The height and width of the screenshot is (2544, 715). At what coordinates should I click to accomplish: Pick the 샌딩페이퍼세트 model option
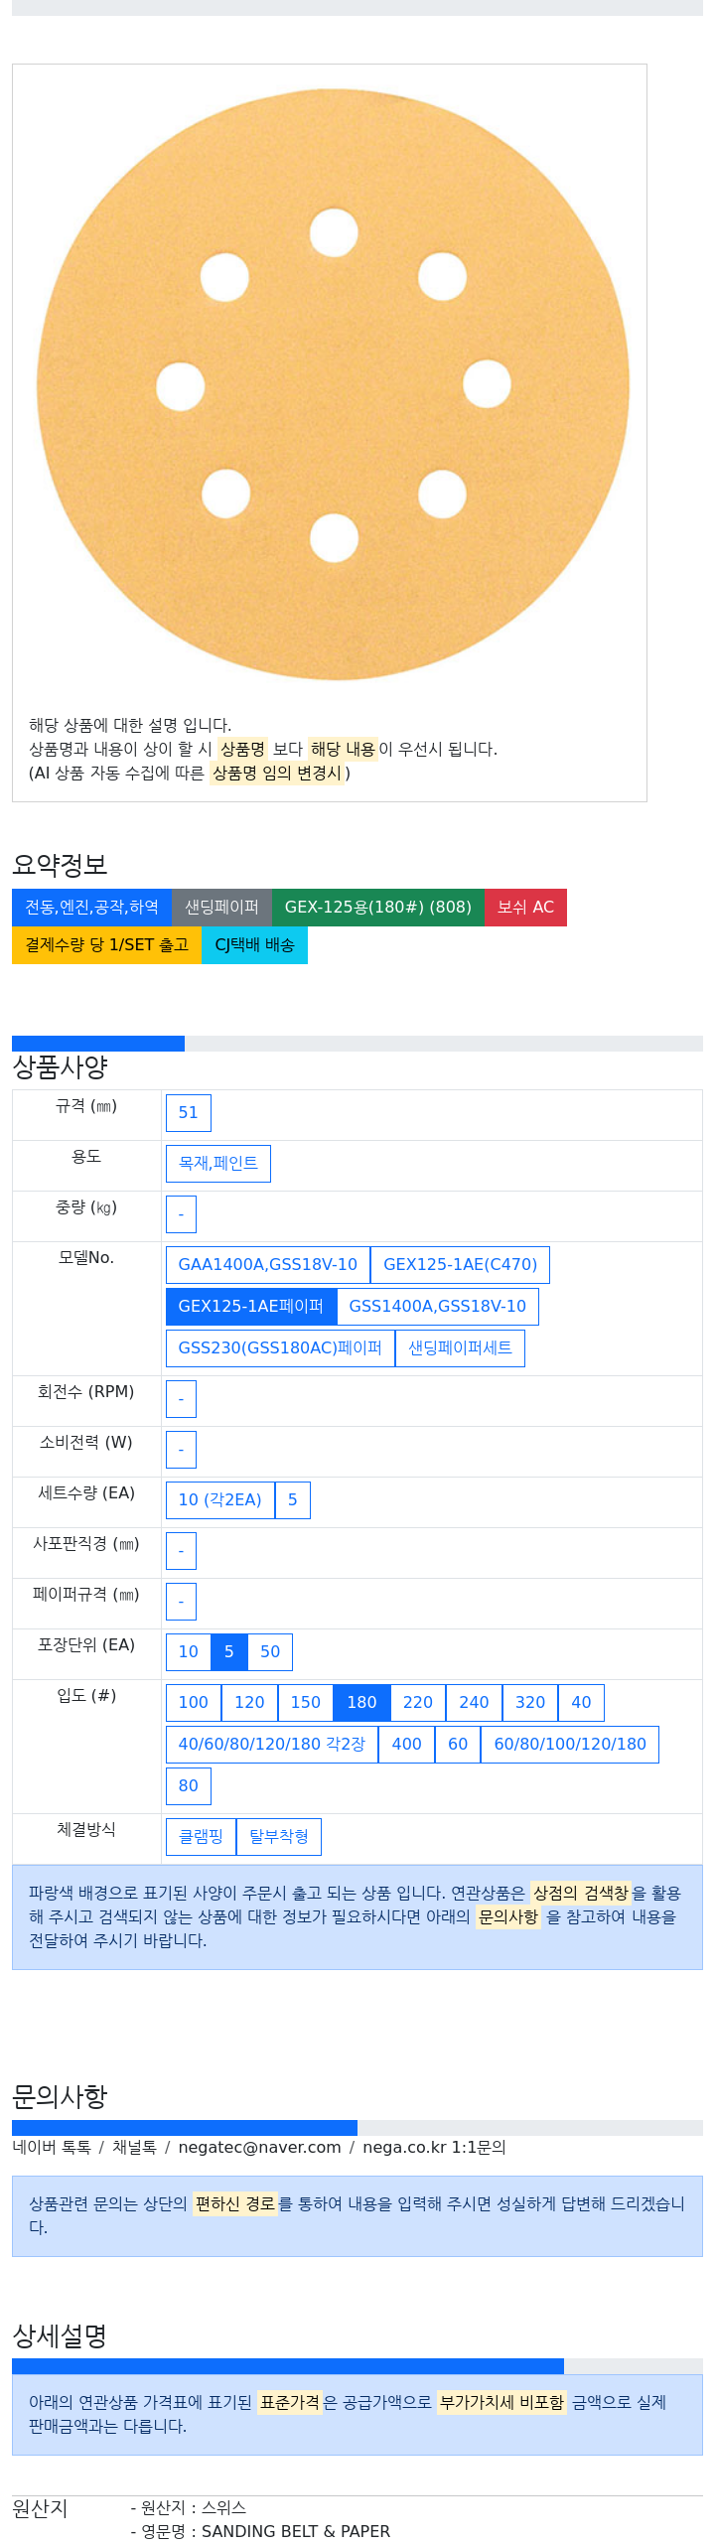coord(460,1348)
